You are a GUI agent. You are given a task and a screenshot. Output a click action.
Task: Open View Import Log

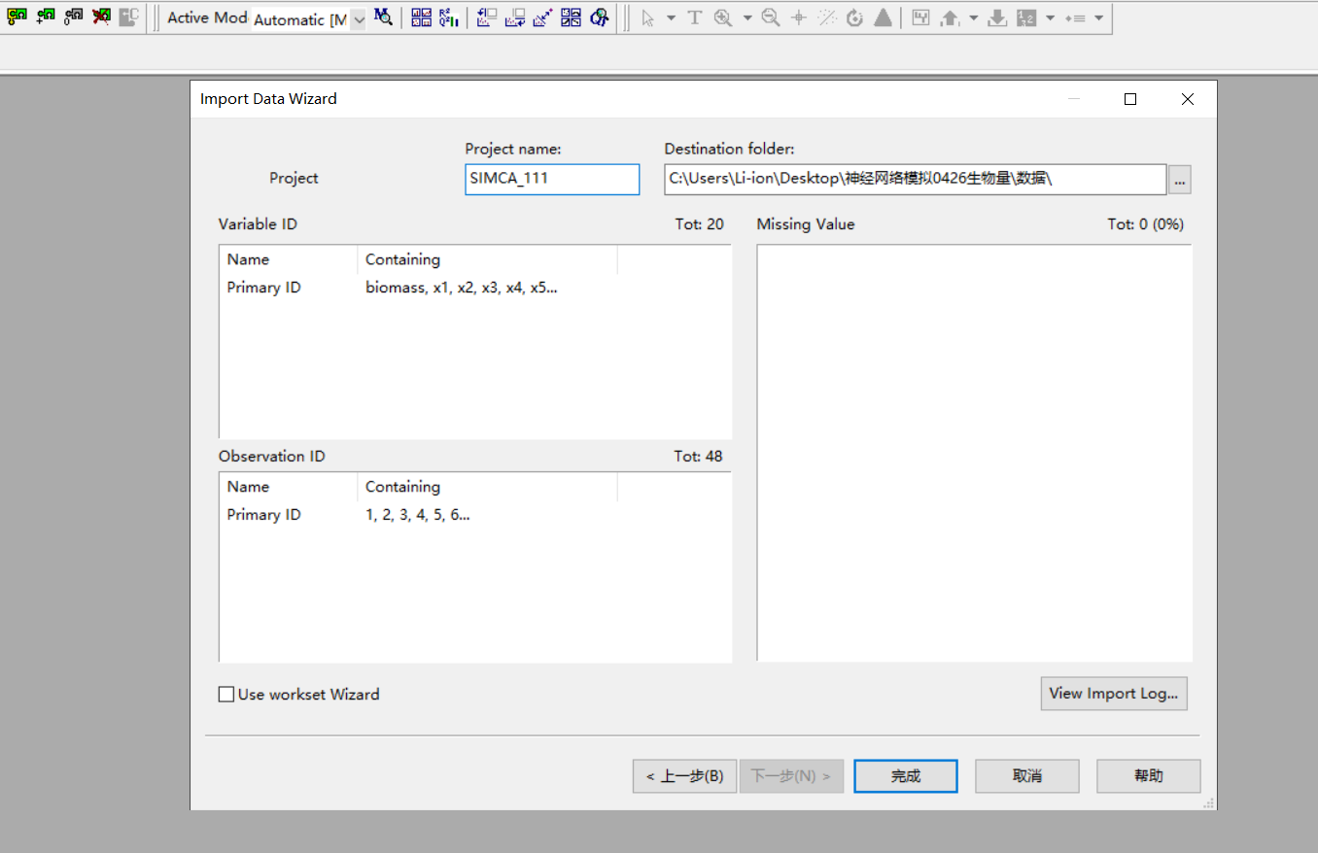(x=1114, y=694)
